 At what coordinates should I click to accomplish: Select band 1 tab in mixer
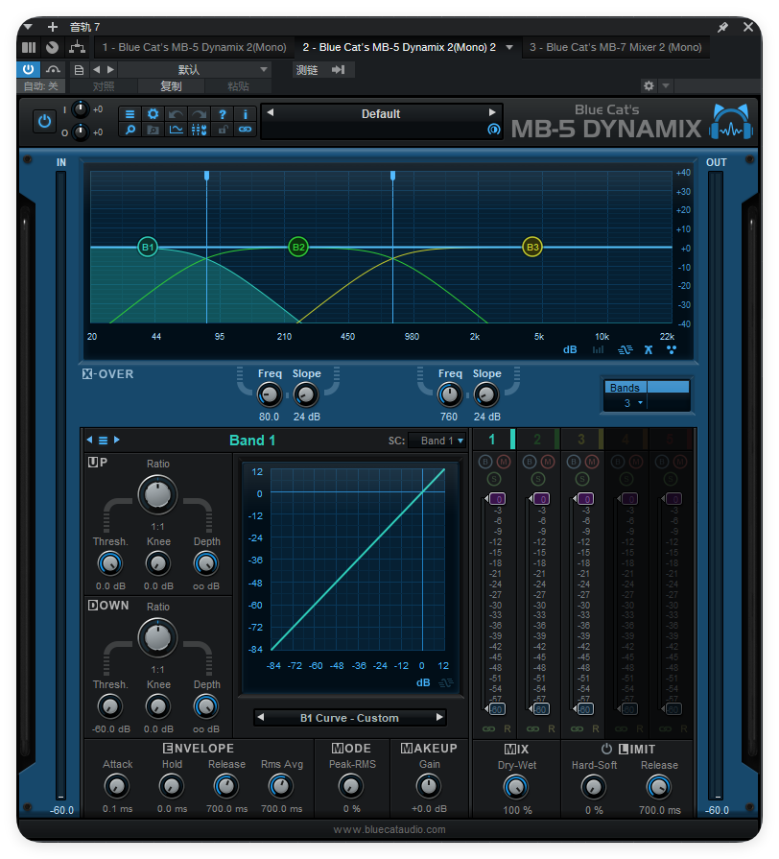click(x=494, y=440)
